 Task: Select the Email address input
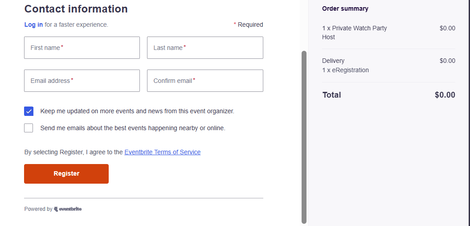tap(82, 81)
